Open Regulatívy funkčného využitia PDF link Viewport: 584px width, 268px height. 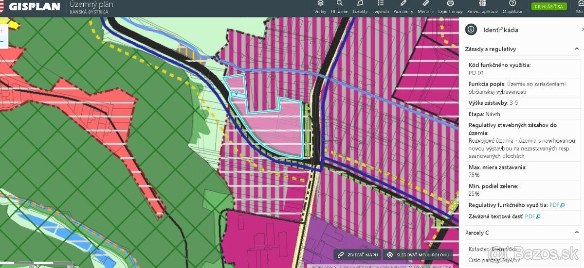[x=557, y=205]
